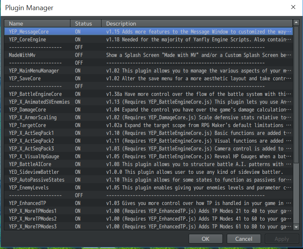
Task: Click the TP Modes 61 to 80 description
Action: pos(199,226)
